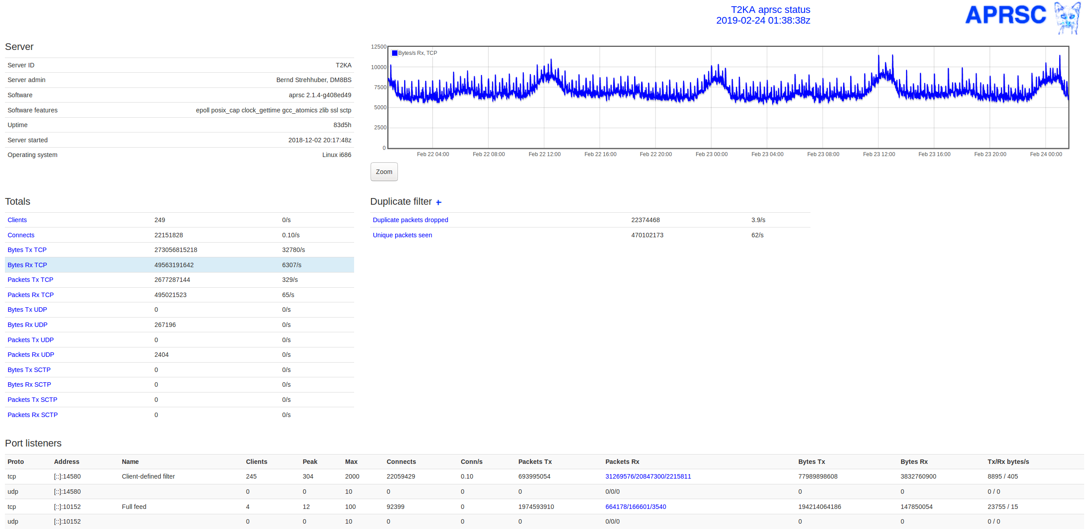Click the blue Bytes/s Rx legend swatch

[394, 53]
